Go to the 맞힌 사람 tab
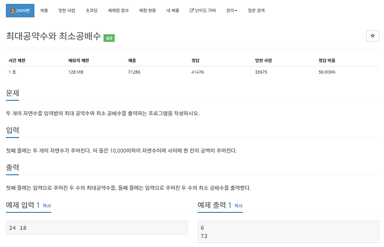 point(67,11)
